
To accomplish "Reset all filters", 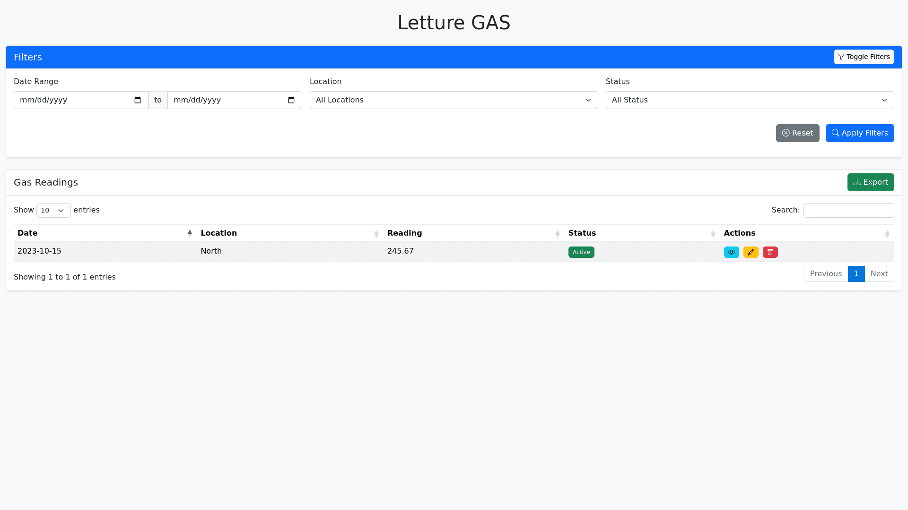I will point(797,133).
